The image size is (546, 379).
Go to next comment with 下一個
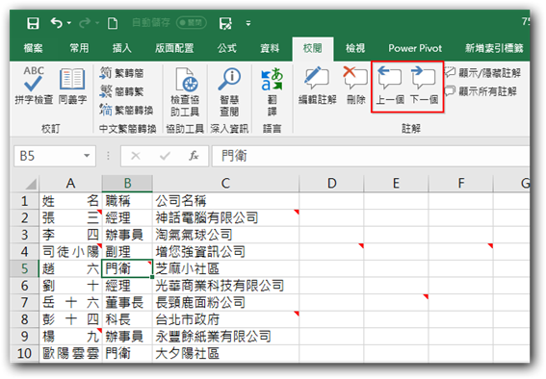pos(424,86)
